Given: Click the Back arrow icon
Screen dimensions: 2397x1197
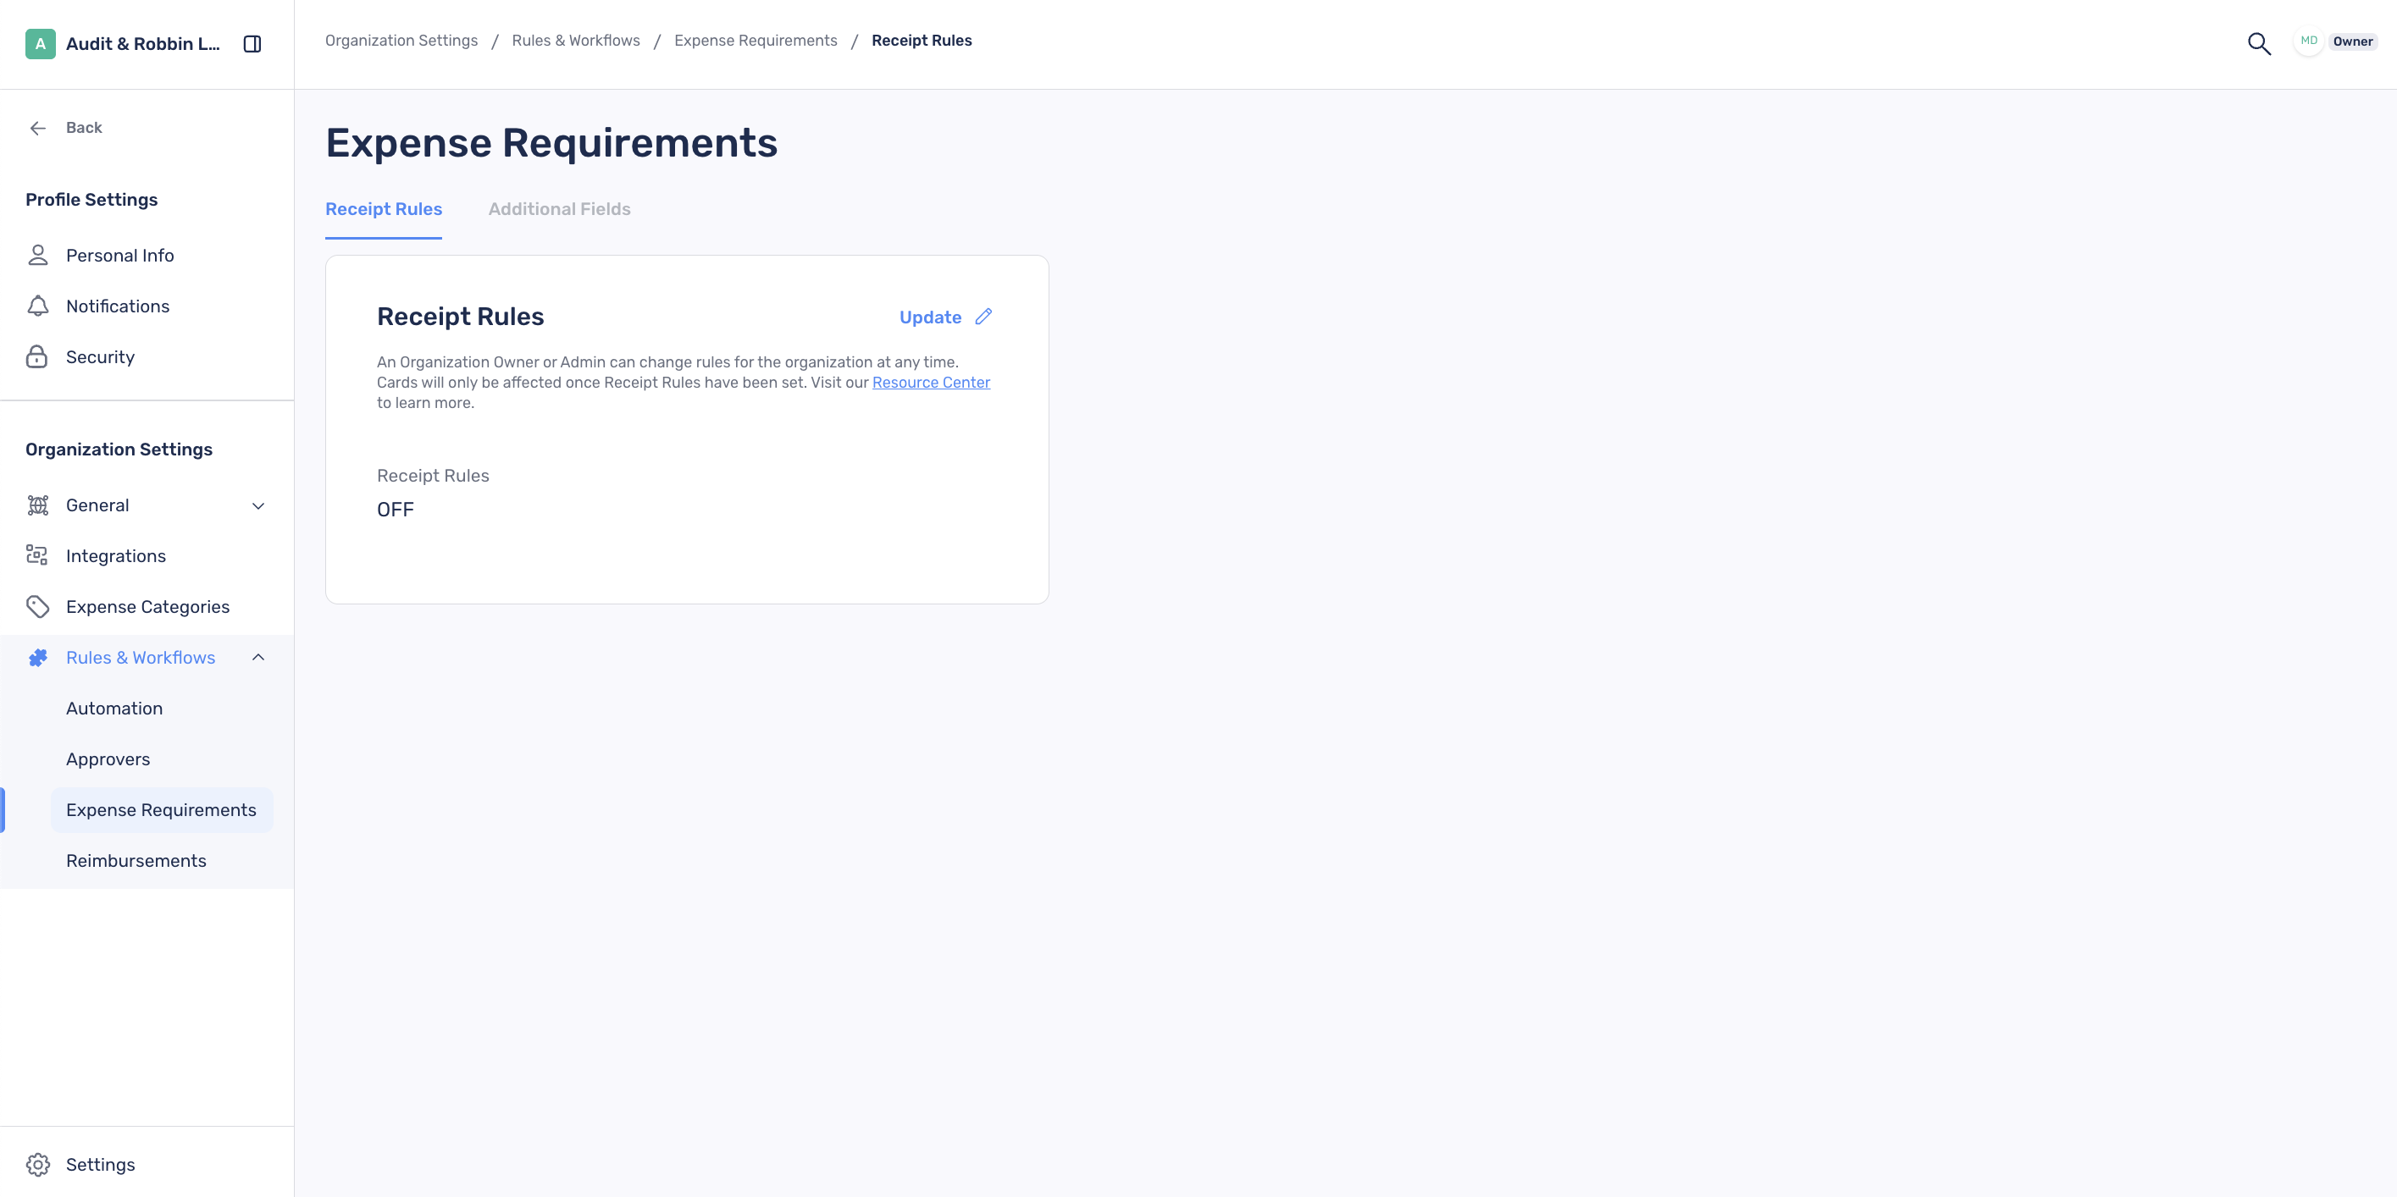Looking at the screenshot, I should 38,129.
